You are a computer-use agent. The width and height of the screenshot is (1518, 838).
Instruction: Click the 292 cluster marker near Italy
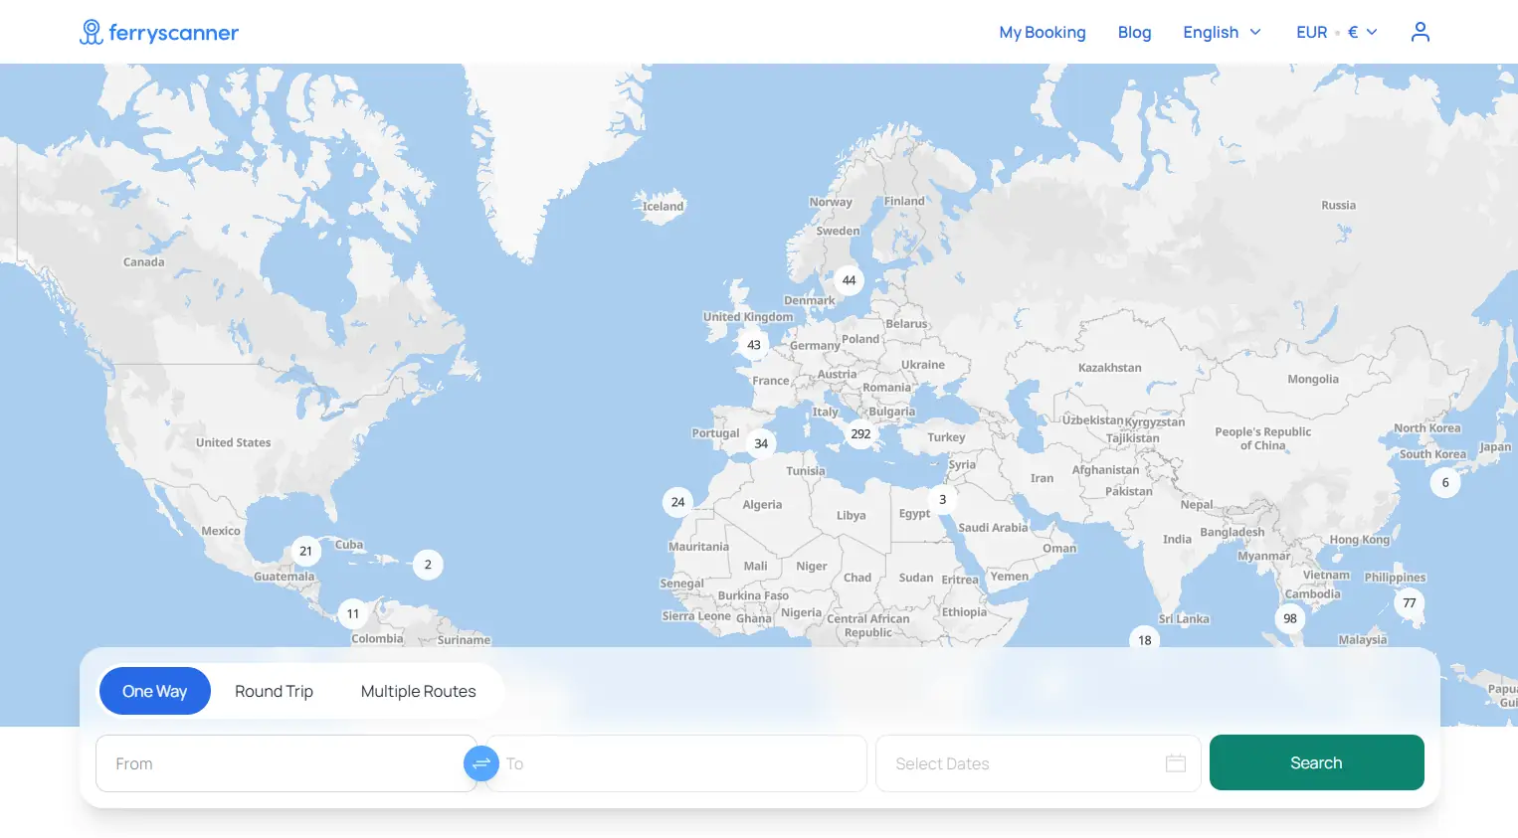pos(860,434)
